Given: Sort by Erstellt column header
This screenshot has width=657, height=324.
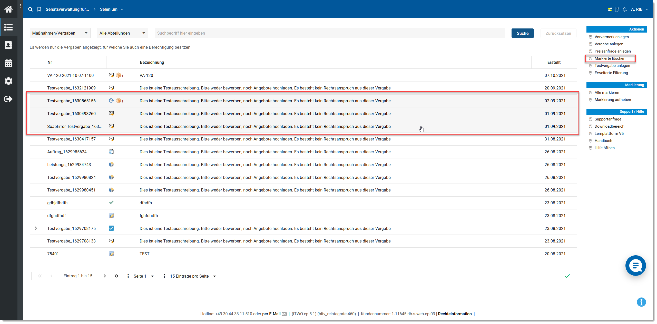Looking at the screenshot, I should (x=554, y=62).
